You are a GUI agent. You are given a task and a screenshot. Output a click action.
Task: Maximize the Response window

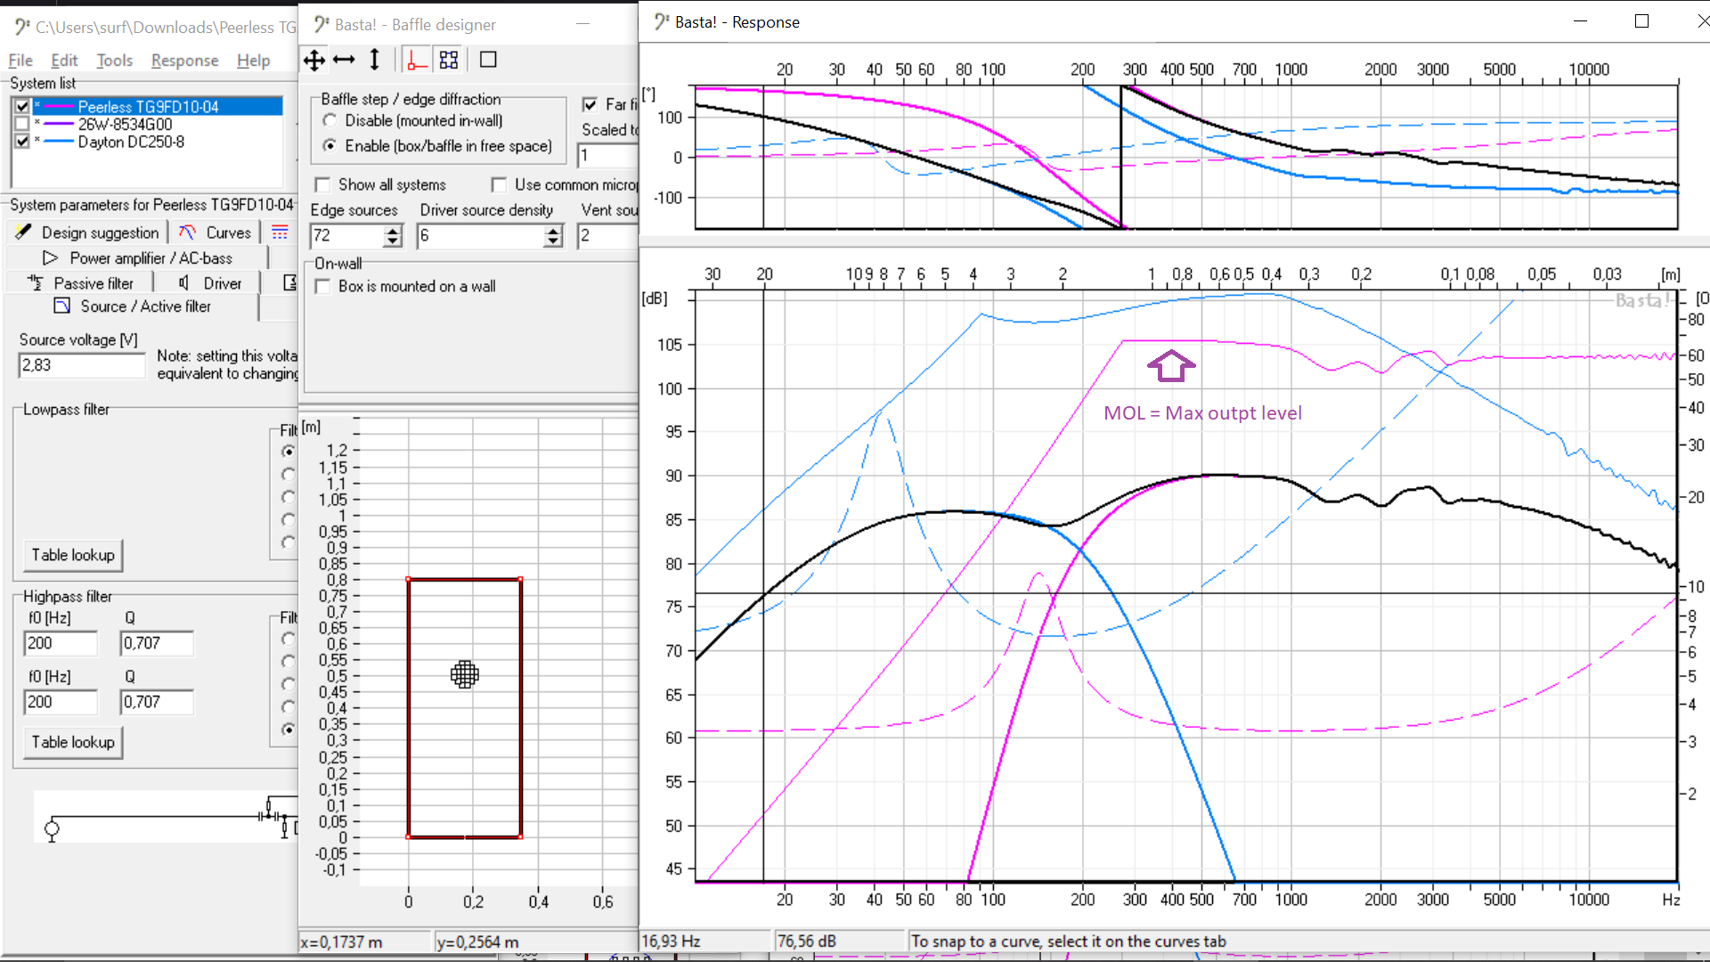click(1641, 21)
